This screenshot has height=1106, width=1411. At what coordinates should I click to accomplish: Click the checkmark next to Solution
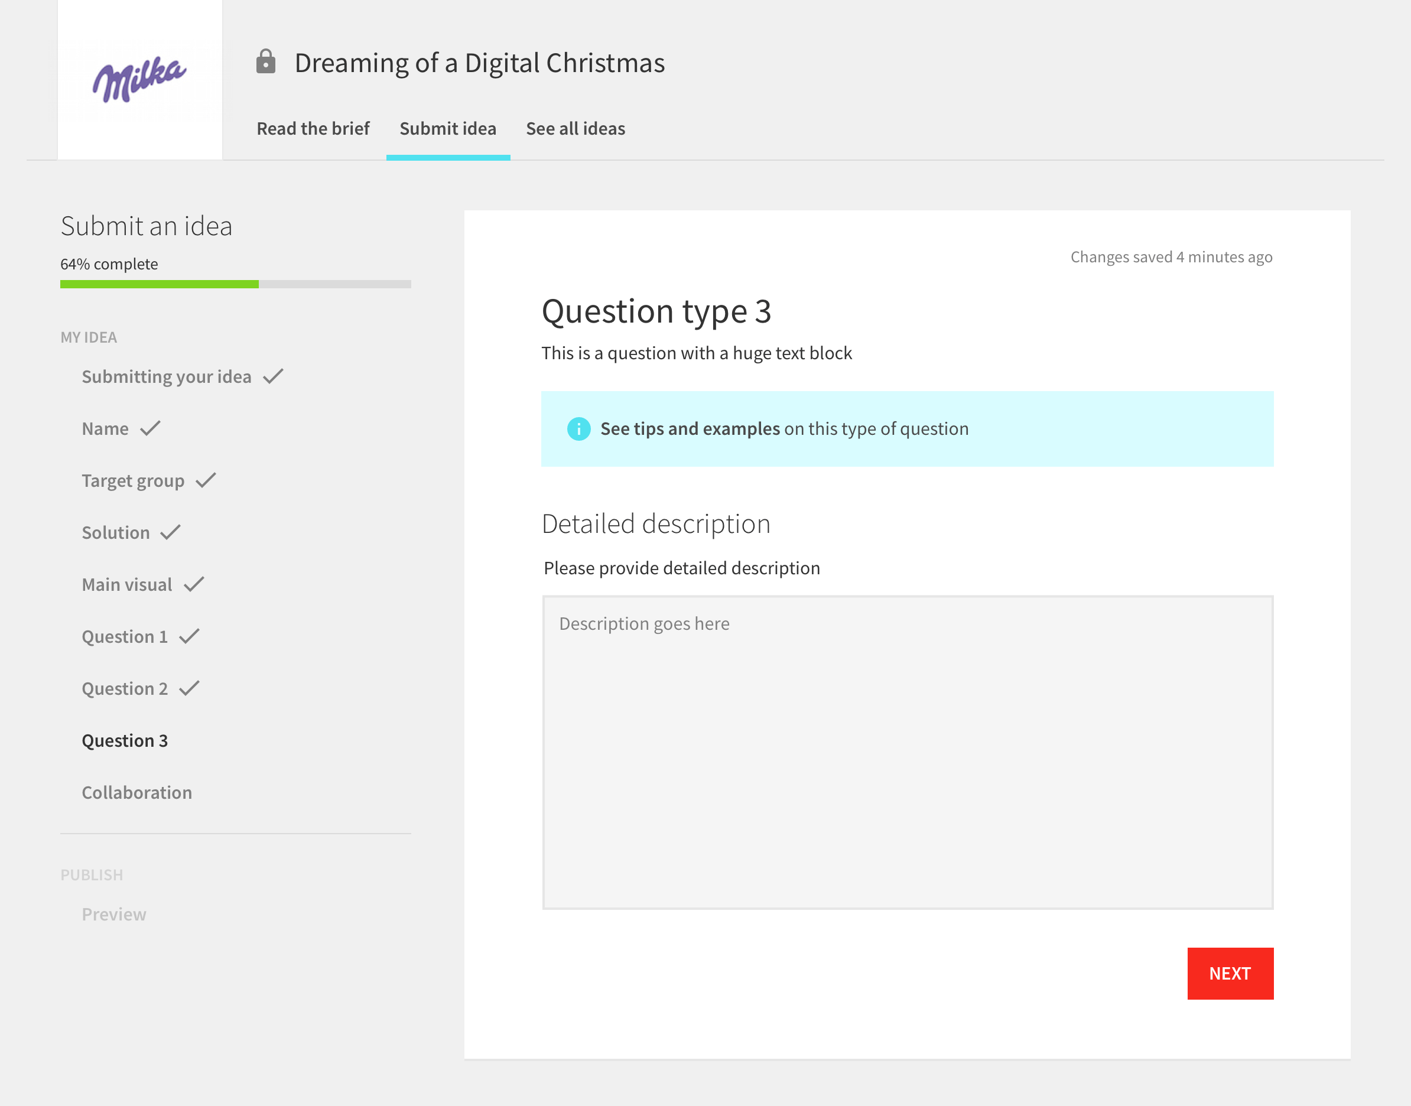pos(171,532)
